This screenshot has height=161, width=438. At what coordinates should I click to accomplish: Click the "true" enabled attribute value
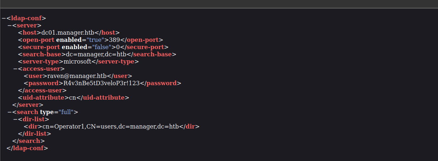(x=97, y=40)
